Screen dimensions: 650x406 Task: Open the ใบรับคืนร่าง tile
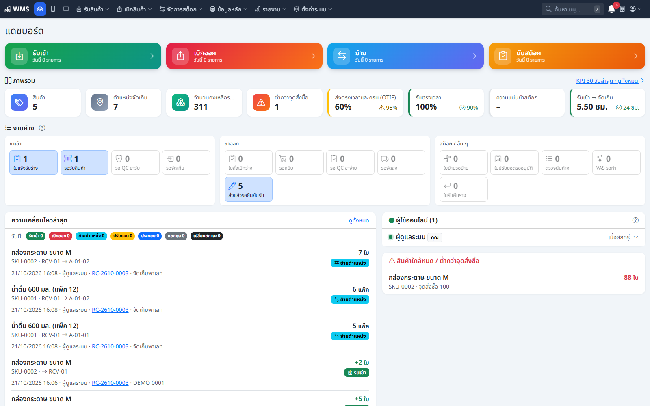[464, 190]
